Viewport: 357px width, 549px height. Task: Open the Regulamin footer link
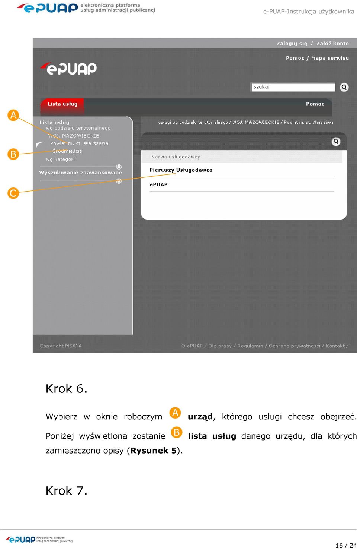click(250, 346)
